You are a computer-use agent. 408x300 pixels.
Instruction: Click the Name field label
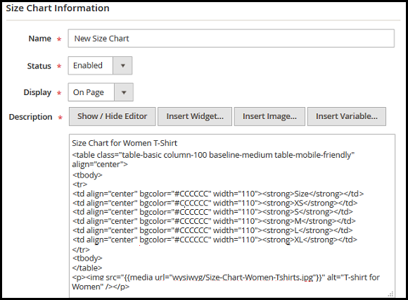(40, 39)
